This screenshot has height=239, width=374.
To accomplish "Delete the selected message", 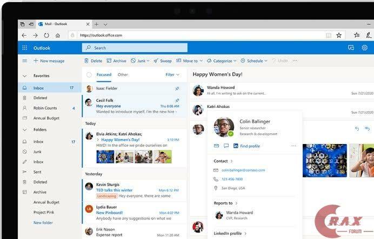I will (x=93, y=61).
